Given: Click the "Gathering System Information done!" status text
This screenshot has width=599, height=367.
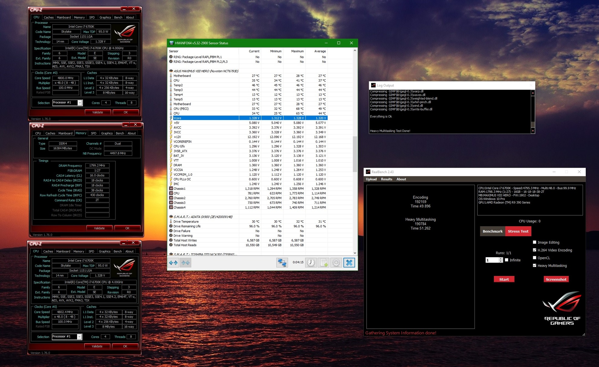Looking at the screenshot, I should click(x=401, y=333).
